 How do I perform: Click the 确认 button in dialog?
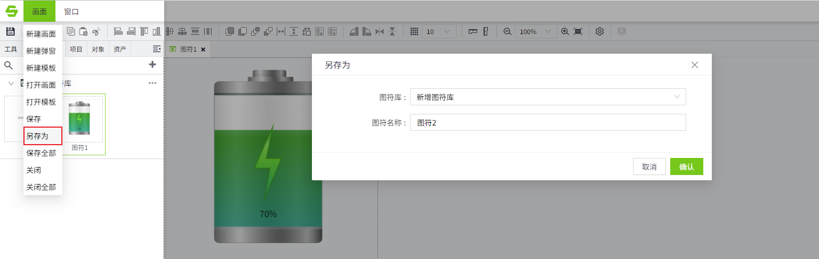[x=687, y=166]
